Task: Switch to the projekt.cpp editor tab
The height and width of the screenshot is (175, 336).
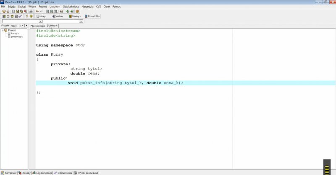Action: 38,26
